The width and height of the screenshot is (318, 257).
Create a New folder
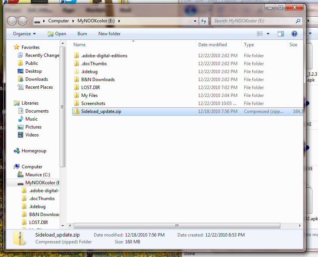tap(109, 34)
